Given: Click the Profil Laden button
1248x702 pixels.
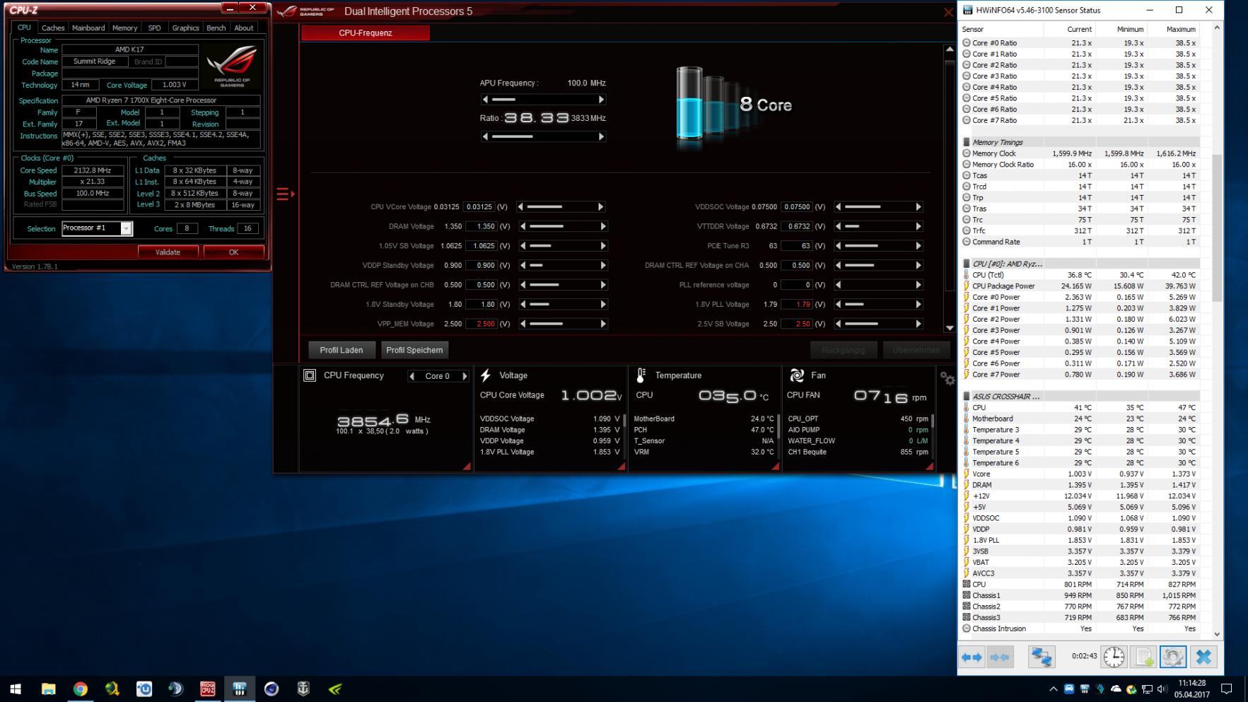Looking at the screenshot, I should (342, 350).
